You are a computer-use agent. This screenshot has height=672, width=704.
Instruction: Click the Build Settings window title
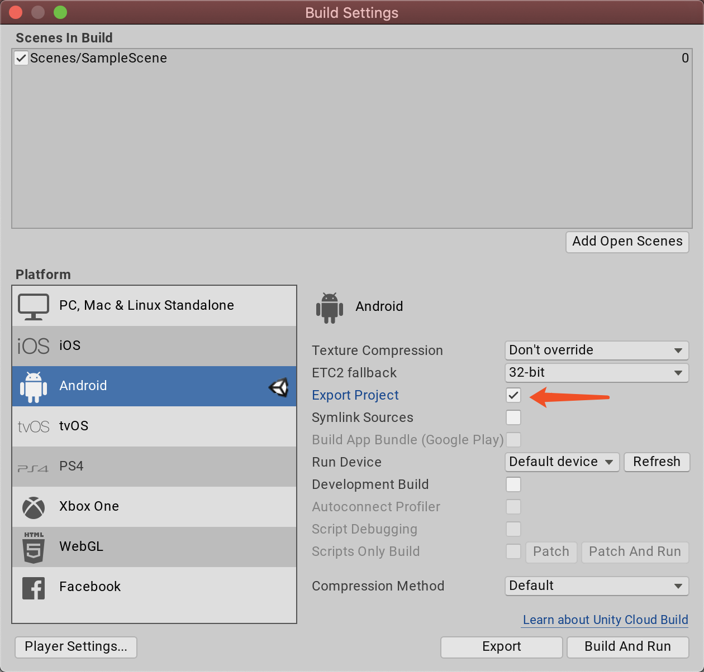tap(352, 13)
